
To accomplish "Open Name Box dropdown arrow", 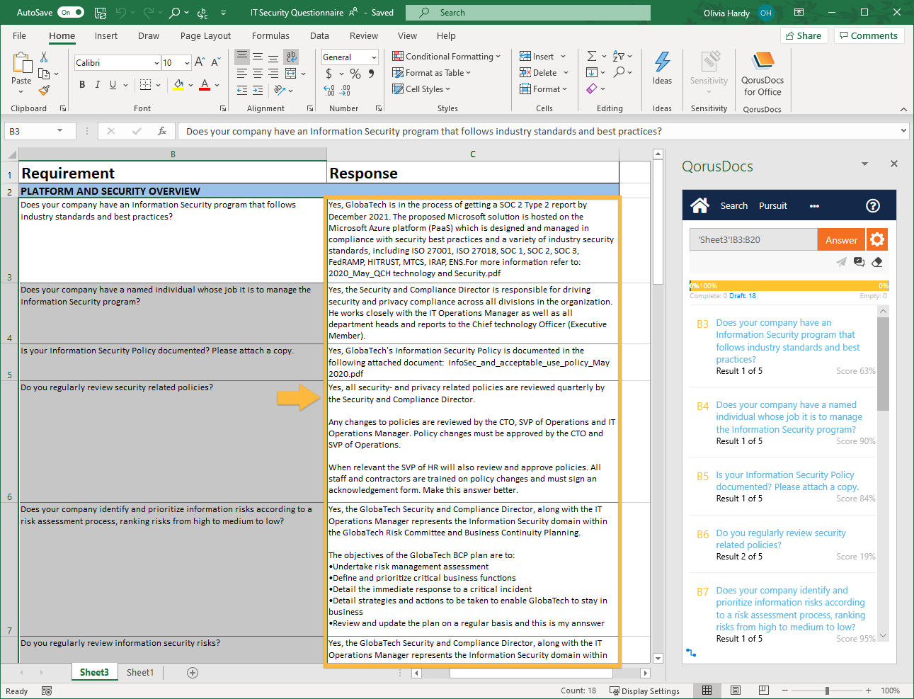I will 60,130.
